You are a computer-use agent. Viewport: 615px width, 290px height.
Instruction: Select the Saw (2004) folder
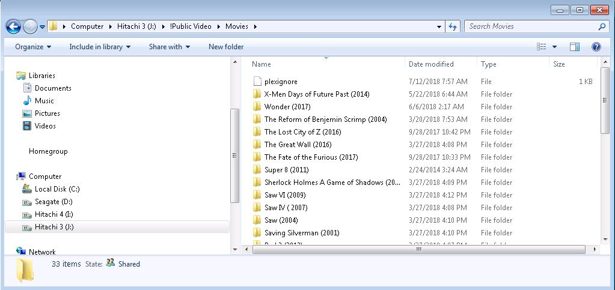pyautogui.click(x=281, y=220)
